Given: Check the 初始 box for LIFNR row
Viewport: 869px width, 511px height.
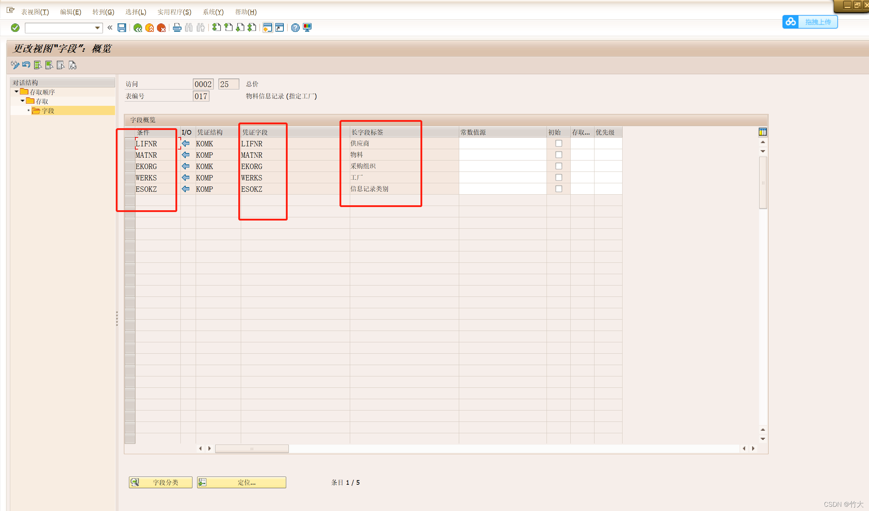Looking at the screenshot, I should [559, 143].
